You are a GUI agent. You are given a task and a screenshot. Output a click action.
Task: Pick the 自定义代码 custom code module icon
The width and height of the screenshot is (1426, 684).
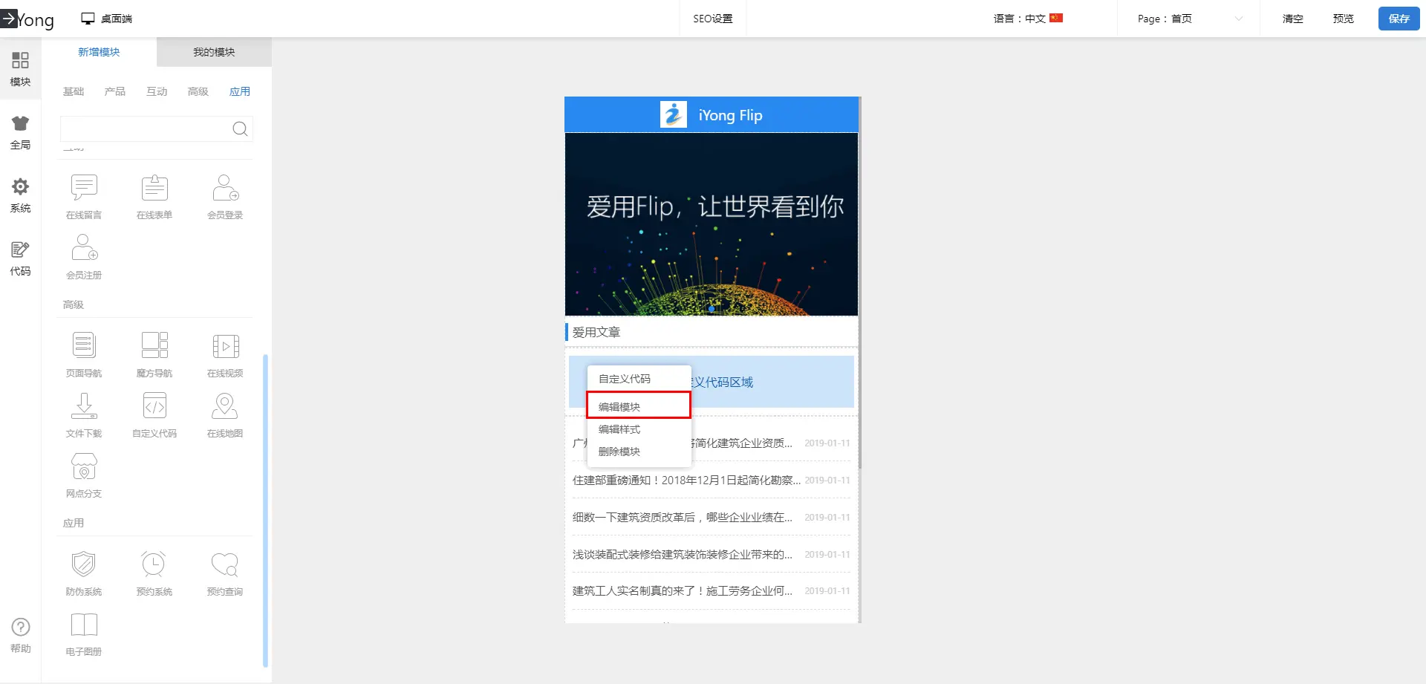point(154,406)
